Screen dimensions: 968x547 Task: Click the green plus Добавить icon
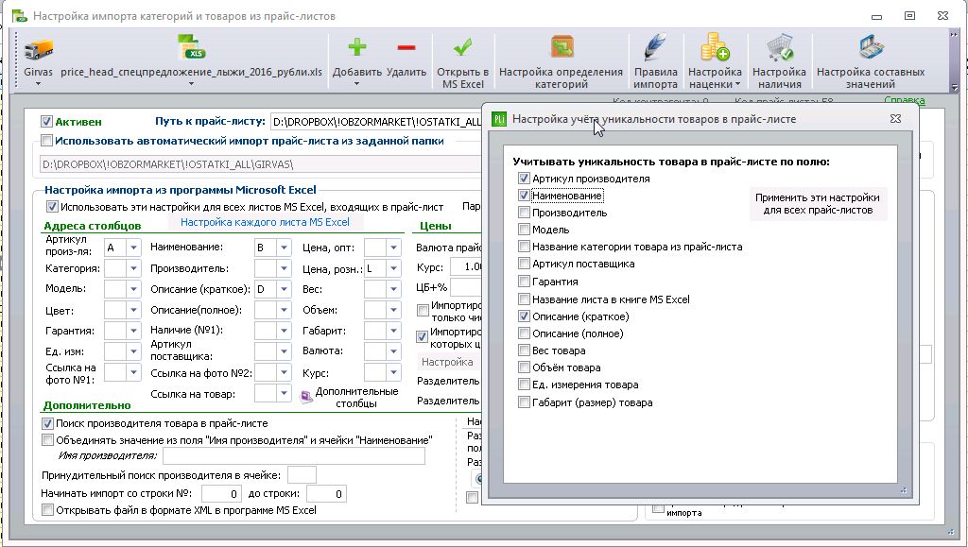point(356,47)
